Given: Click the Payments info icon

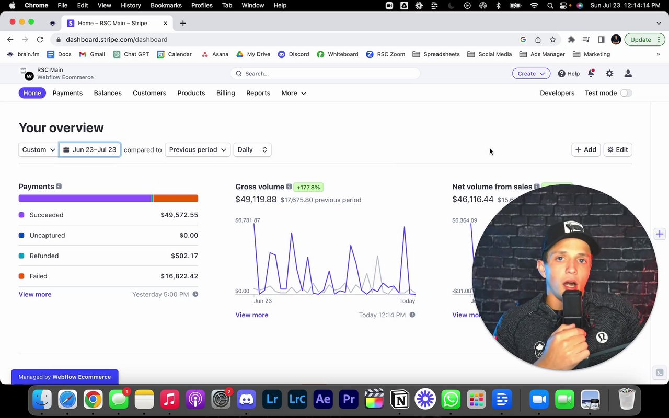Looking at the screenshot, I should (59, 187).
